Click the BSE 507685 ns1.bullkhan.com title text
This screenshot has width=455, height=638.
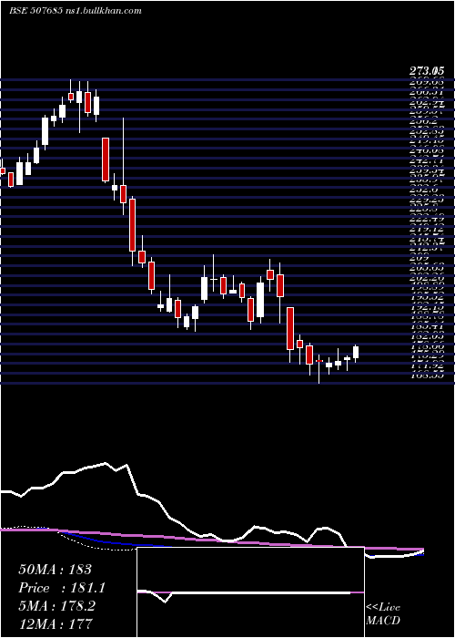click(76, 11)
